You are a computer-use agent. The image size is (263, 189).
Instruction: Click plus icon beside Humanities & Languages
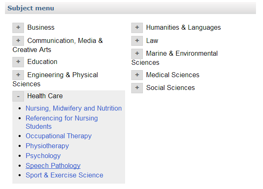[137, 28]
